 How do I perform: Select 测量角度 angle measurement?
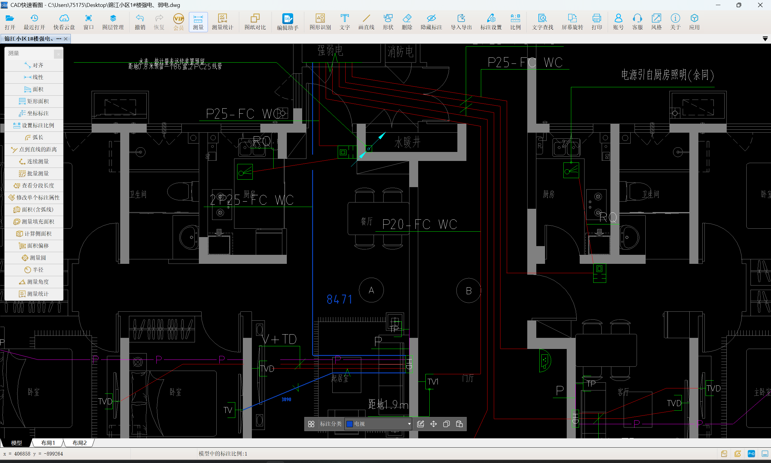tap(34, 282)
